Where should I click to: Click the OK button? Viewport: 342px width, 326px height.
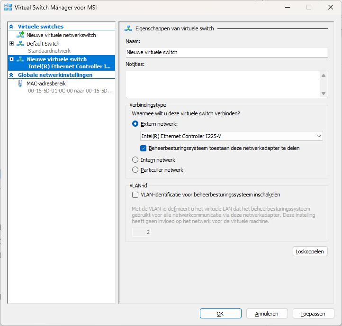tap(221, 314)
